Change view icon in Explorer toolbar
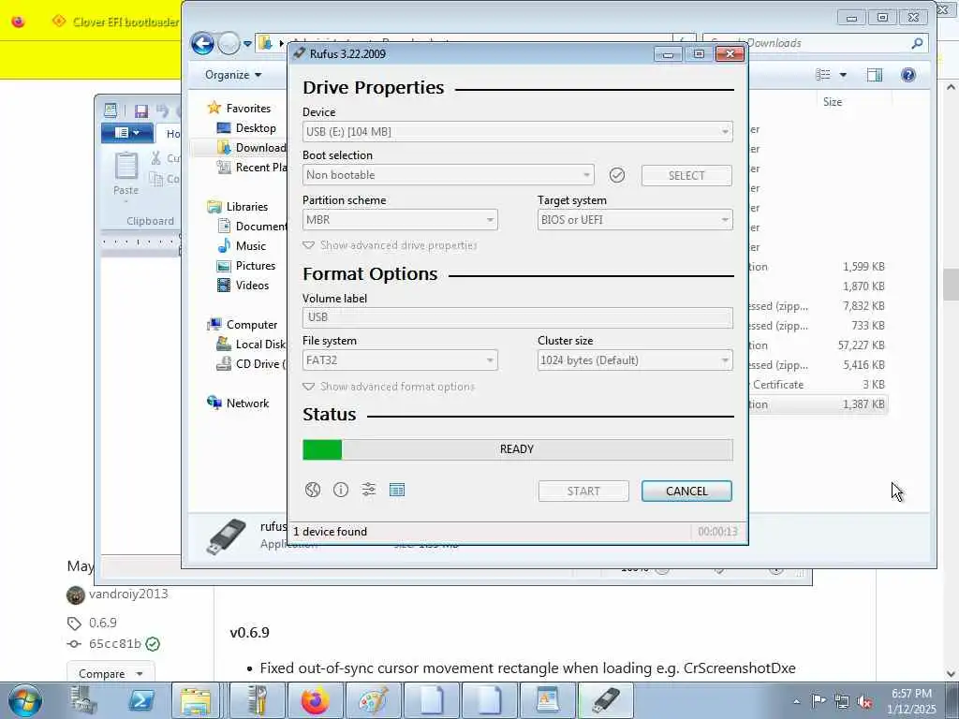This screenshot has width=959, height=719. point(823,75)
